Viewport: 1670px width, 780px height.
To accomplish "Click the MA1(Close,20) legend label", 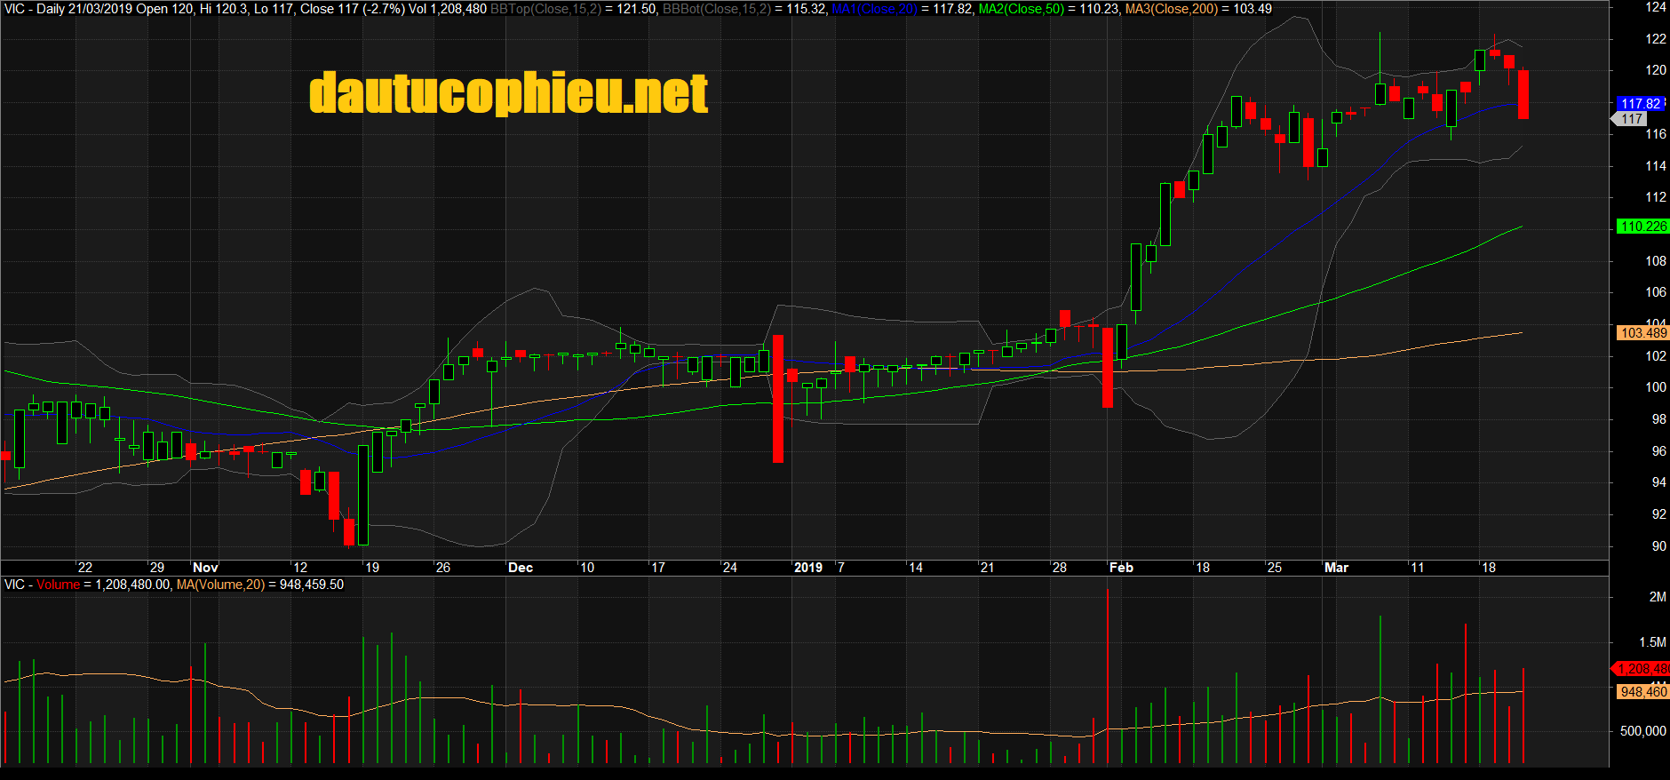I will point(874,9).
